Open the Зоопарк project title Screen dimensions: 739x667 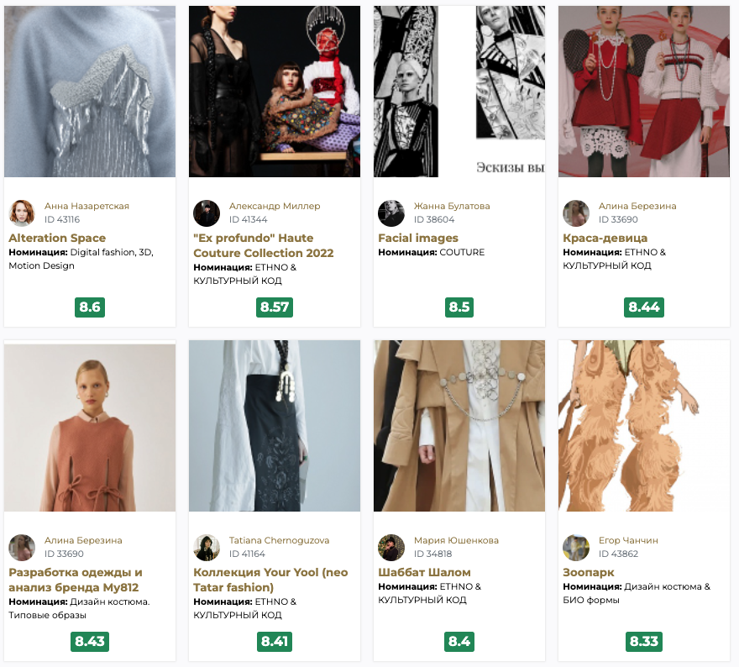(x=589, y=573)
